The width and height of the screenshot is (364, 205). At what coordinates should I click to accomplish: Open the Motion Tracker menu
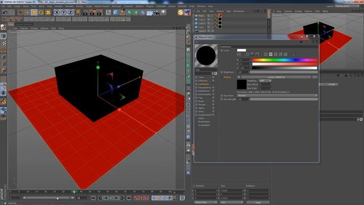point(102,6)
